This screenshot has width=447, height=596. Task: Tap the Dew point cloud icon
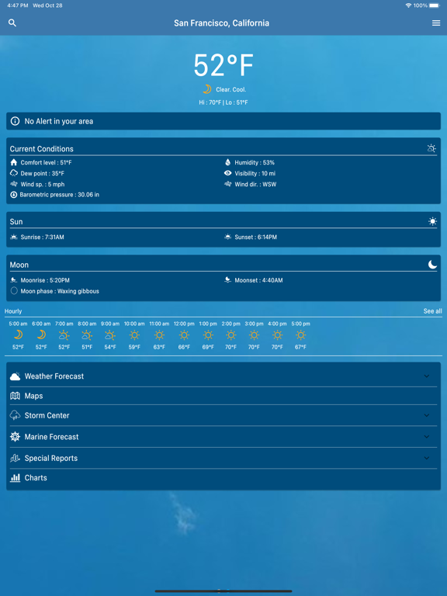pos(14,173)
